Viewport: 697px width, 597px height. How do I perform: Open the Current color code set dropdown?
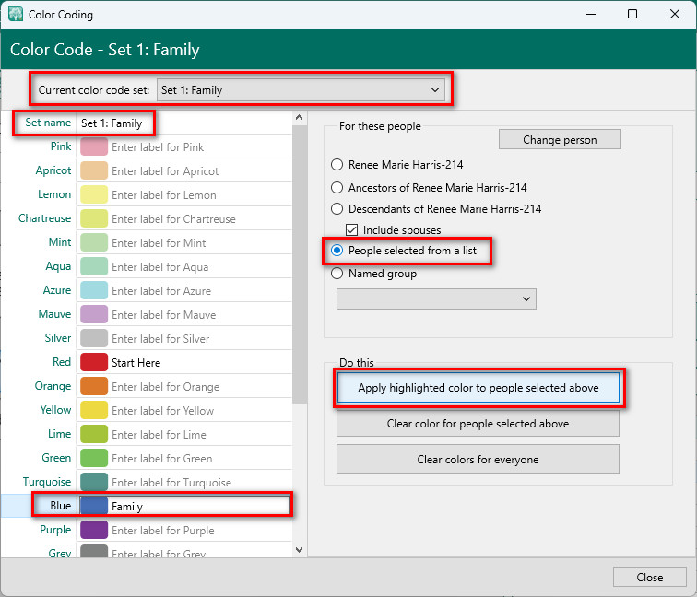point(301,90)
